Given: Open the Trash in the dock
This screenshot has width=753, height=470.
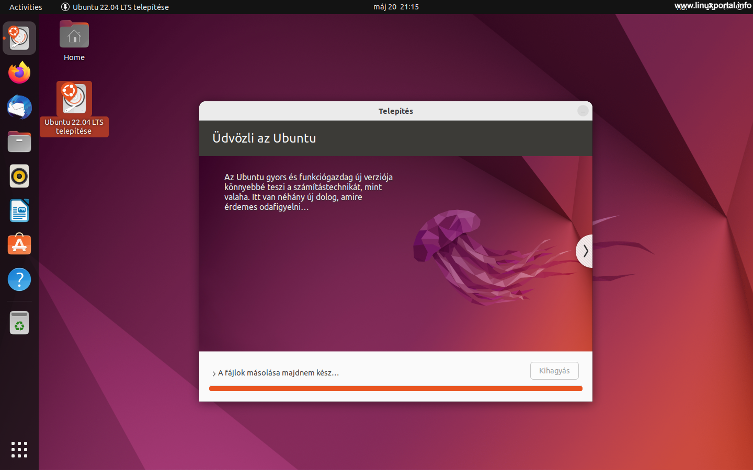Looking at the screenshot, I should pos(19,322).
